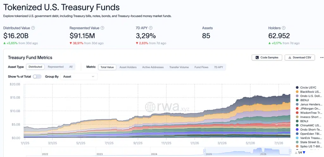Open the Group By Asset dropdown
Image resolution: width=324 pixels, height=157 pixels.
[79, 76]
